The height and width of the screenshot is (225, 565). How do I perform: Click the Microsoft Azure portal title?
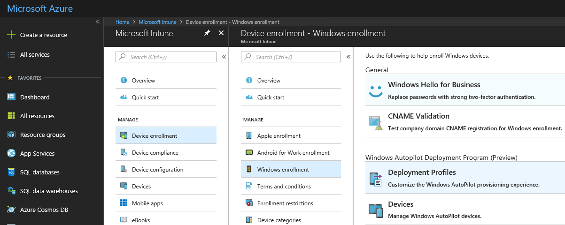click(x=40, y=8)
